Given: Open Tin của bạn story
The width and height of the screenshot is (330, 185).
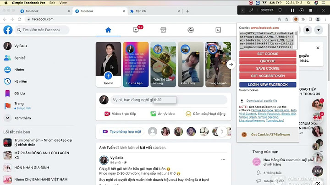Looking at the screenshot, I should pos(136,64).
